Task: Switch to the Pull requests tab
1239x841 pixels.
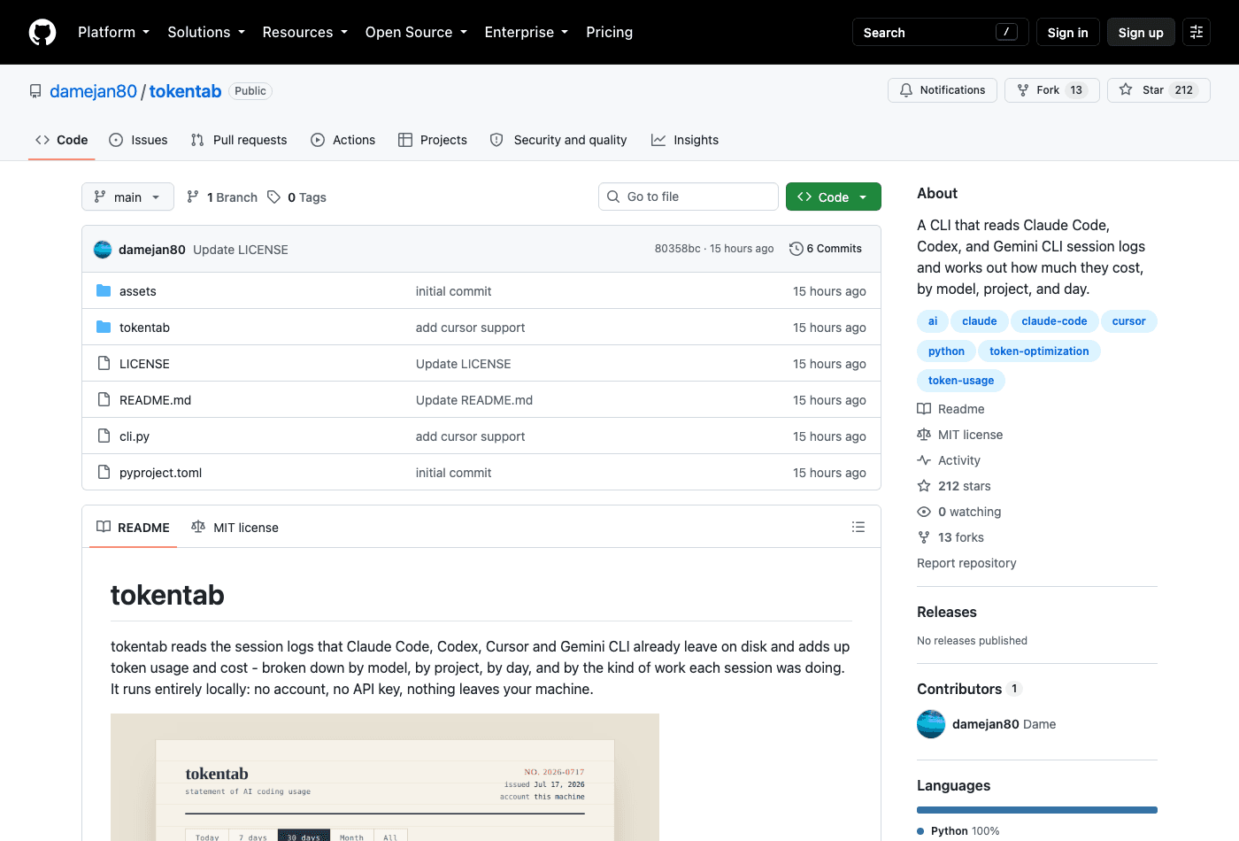Action: pos(239,140)
